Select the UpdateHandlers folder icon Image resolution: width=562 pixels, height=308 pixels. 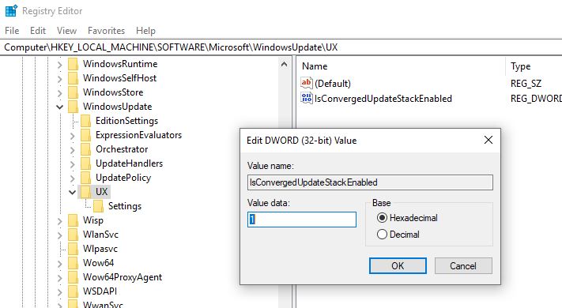pos(86,163)
